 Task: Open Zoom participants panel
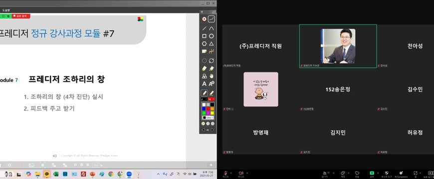pos(325,174)
